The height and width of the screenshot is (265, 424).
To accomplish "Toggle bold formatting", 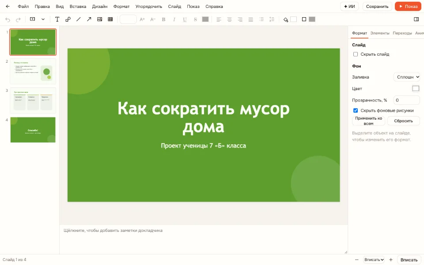I will click(163, 19).
